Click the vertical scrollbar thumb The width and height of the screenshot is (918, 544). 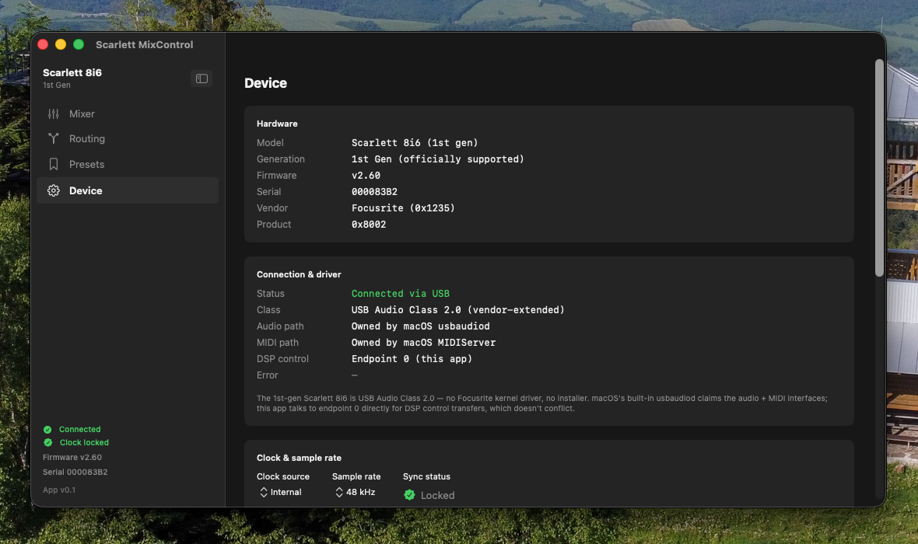(879, 168)
